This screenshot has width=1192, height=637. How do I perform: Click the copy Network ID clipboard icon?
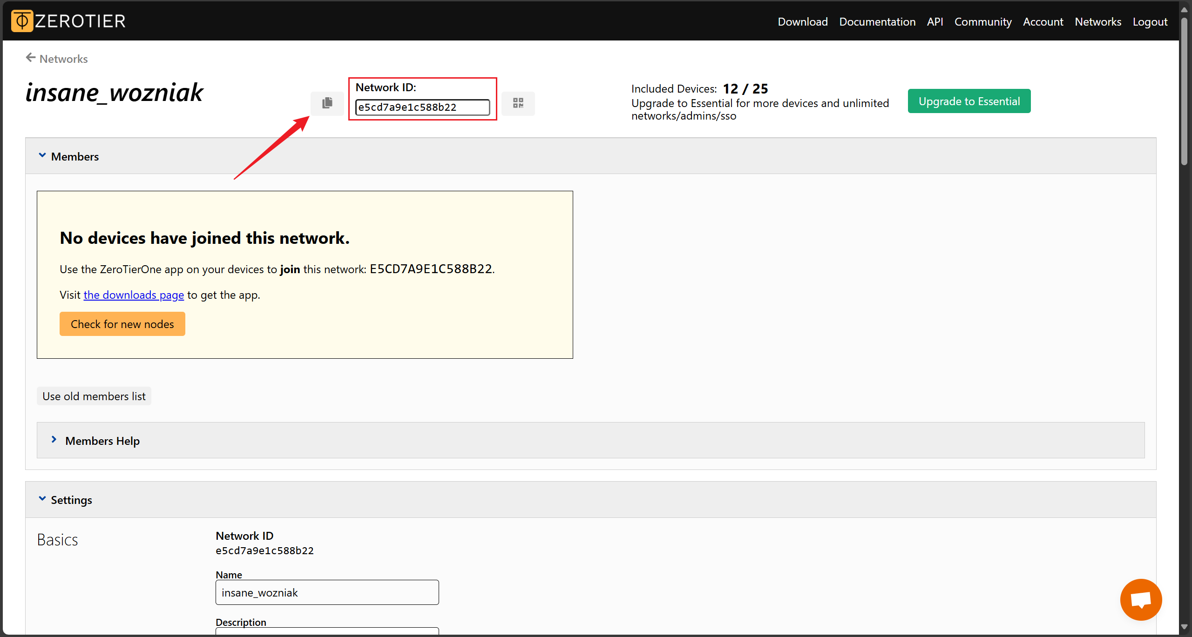327,103
